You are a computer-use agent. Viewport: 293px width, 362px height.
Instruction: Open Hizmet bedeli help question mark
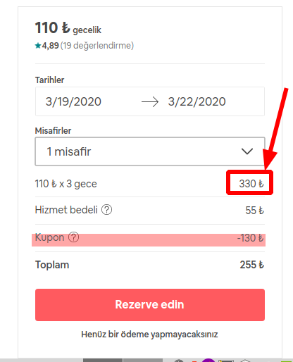106,210
